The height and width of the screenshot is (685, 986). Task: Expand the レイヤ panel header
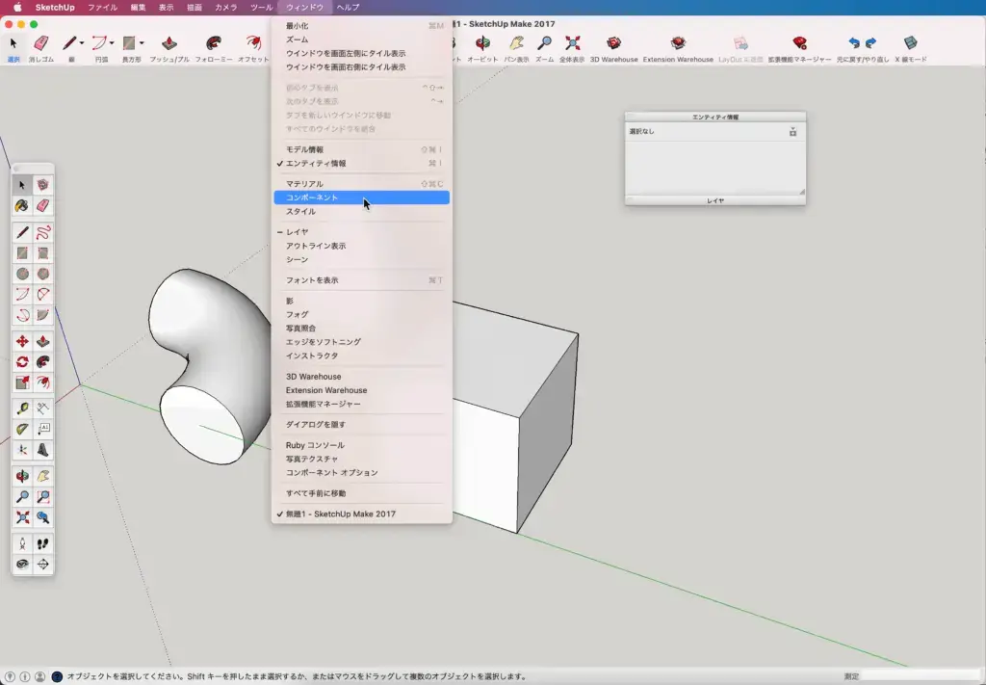(715, 200)
